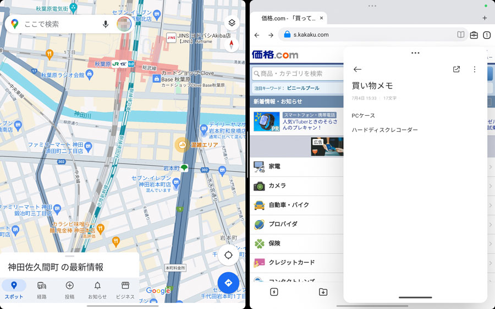Tap the compass north indicator
The height and width of the screenshot is (309, 495).
coord(232,44)
